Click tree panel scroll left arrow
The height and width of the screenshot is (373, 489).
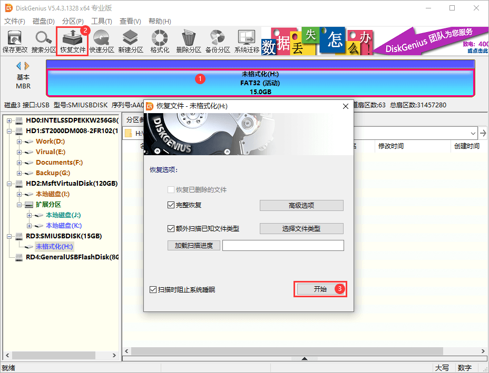(x=7, y=355)
